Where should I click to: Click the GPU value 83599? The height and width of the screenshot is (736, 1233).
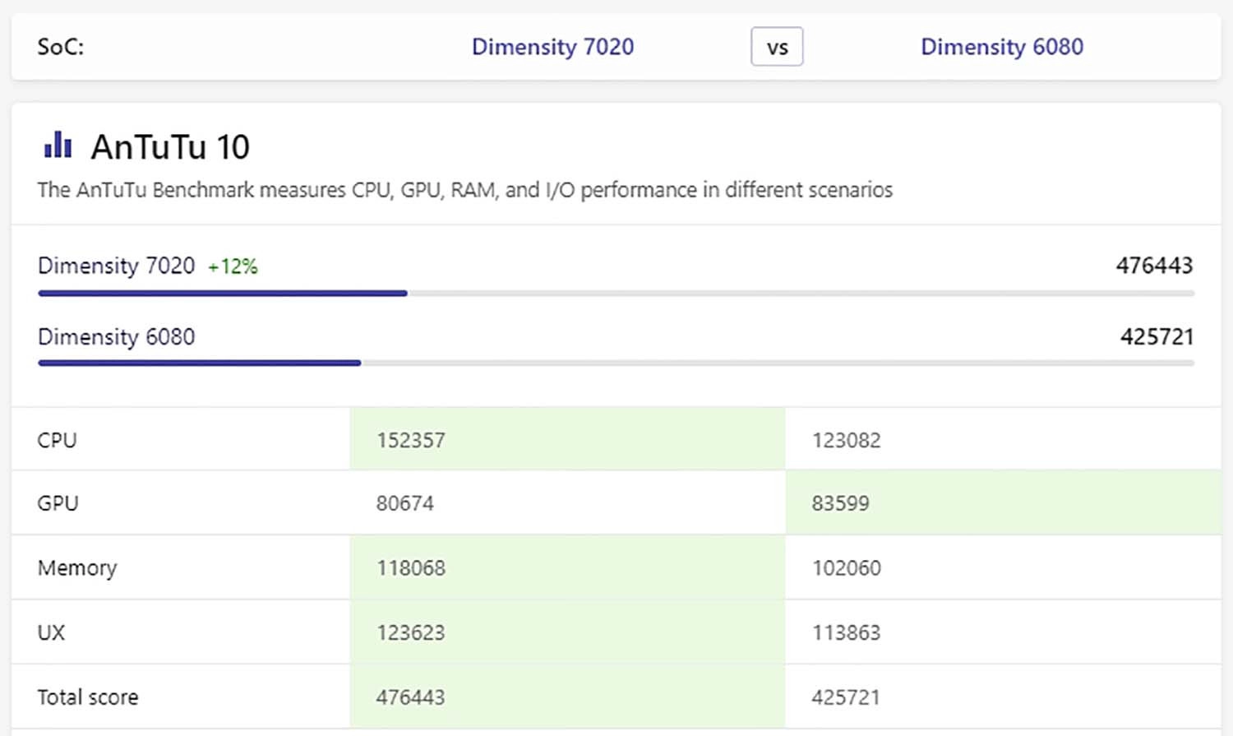(840, 503)
